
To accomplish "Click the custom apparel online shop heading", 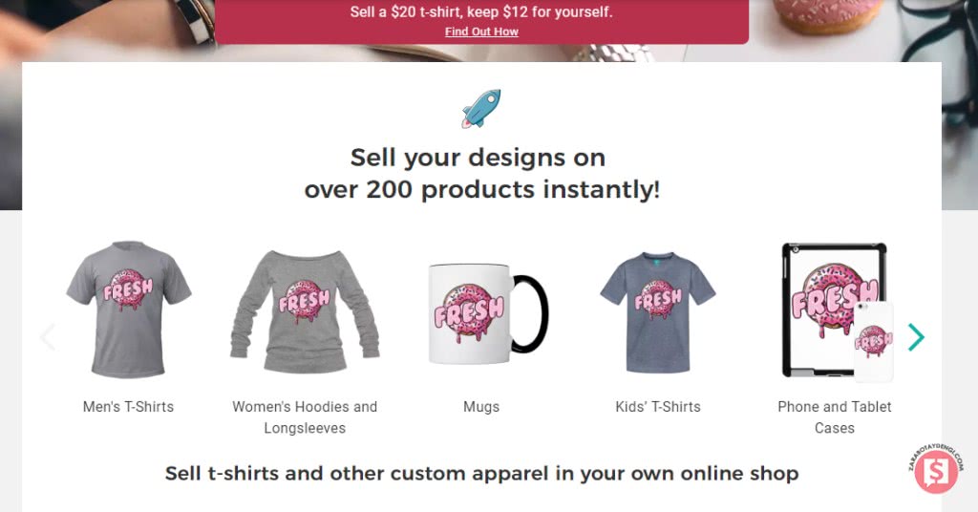I will (x=481, y=474).
